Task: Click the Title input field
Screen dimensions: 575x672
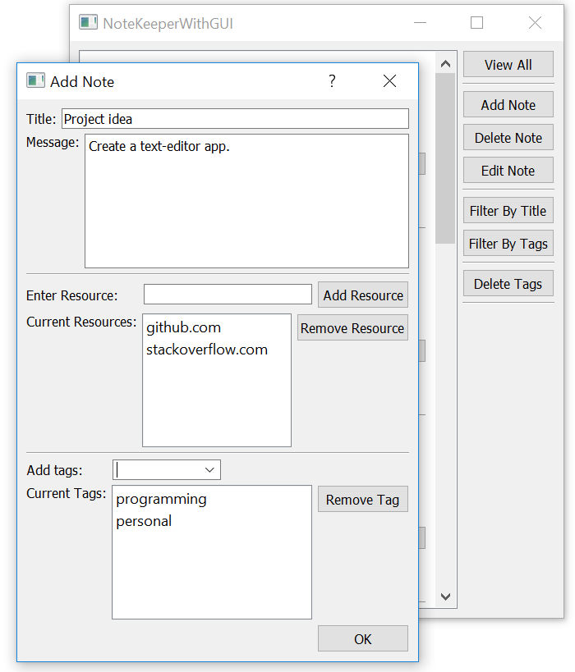Action: (235, 119)
